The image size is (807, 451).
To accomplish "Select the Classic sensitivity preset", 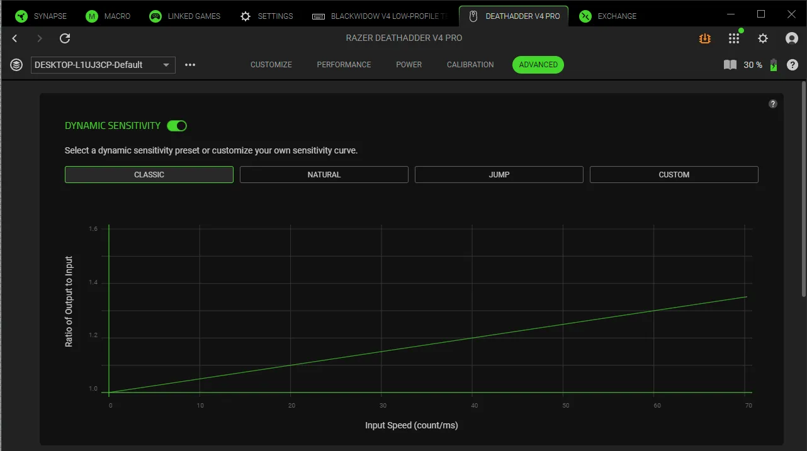I will coord(149,175).
